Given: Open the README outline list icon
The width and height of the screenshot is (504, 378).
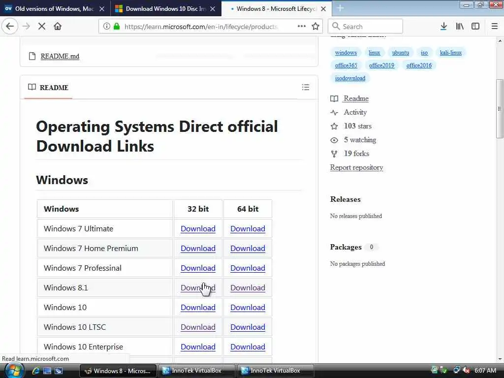Looking at the screenshot, I should (x=305, y=87).
